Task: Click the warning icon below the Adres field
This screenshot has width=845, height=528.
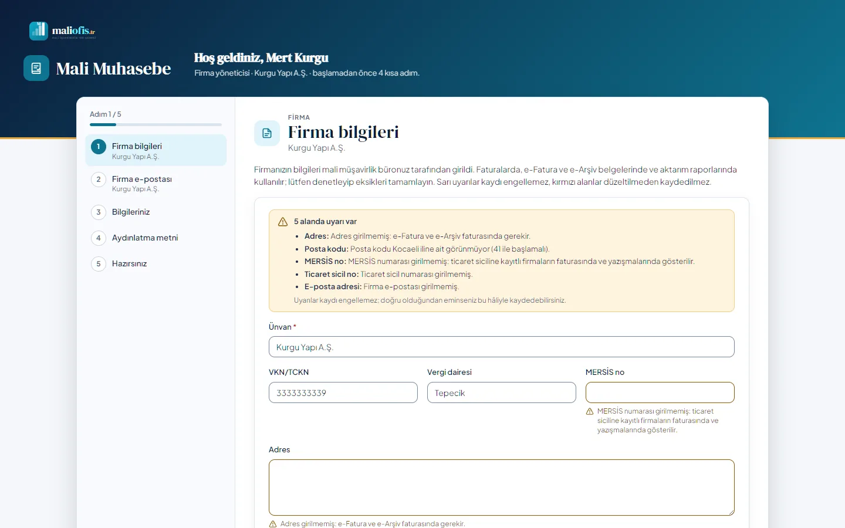Action: point(273,524)
